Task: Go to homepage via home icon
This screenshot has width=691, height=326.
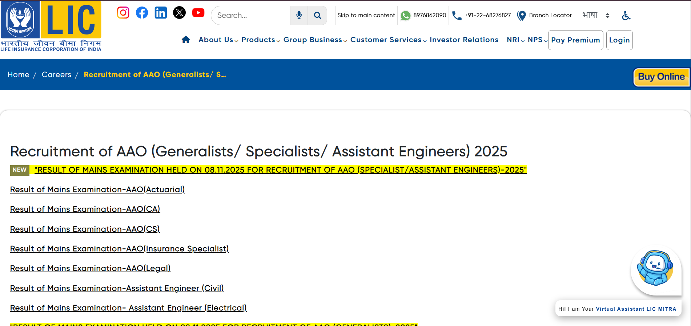Action: (x=186, y=40)
